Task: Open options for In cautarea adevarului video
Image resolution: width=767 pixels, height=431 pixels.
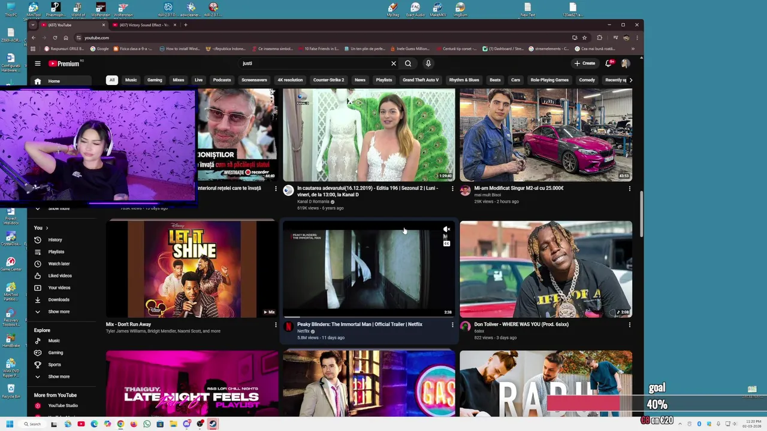Action: click(452, 189)
